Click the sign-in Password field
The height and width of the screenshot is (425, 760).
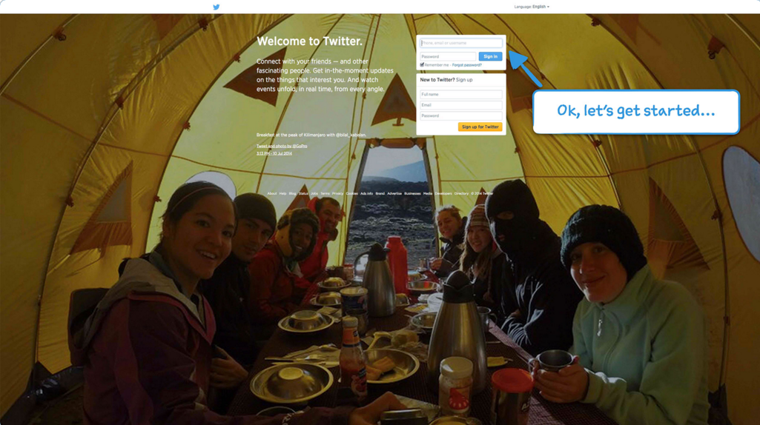(448, 56)
